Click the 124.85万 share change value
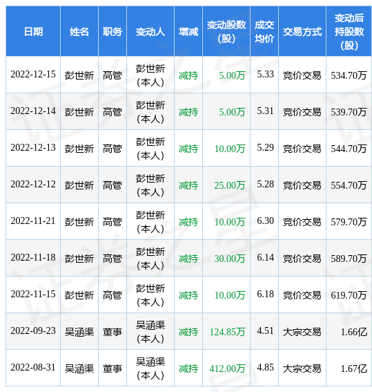Screen dimensions: 372x392 point(227,332)
